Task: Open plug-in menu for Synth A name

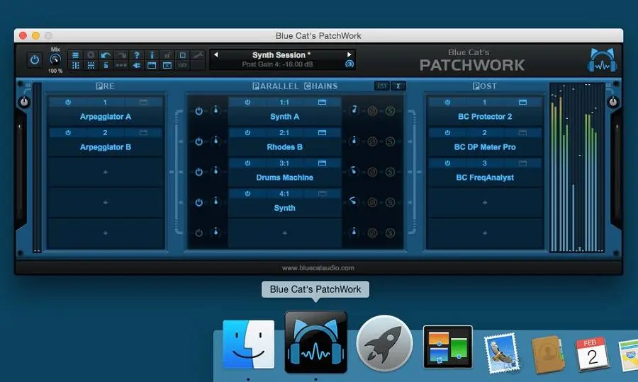Action: pyautogui.click(x=284, y=117)
